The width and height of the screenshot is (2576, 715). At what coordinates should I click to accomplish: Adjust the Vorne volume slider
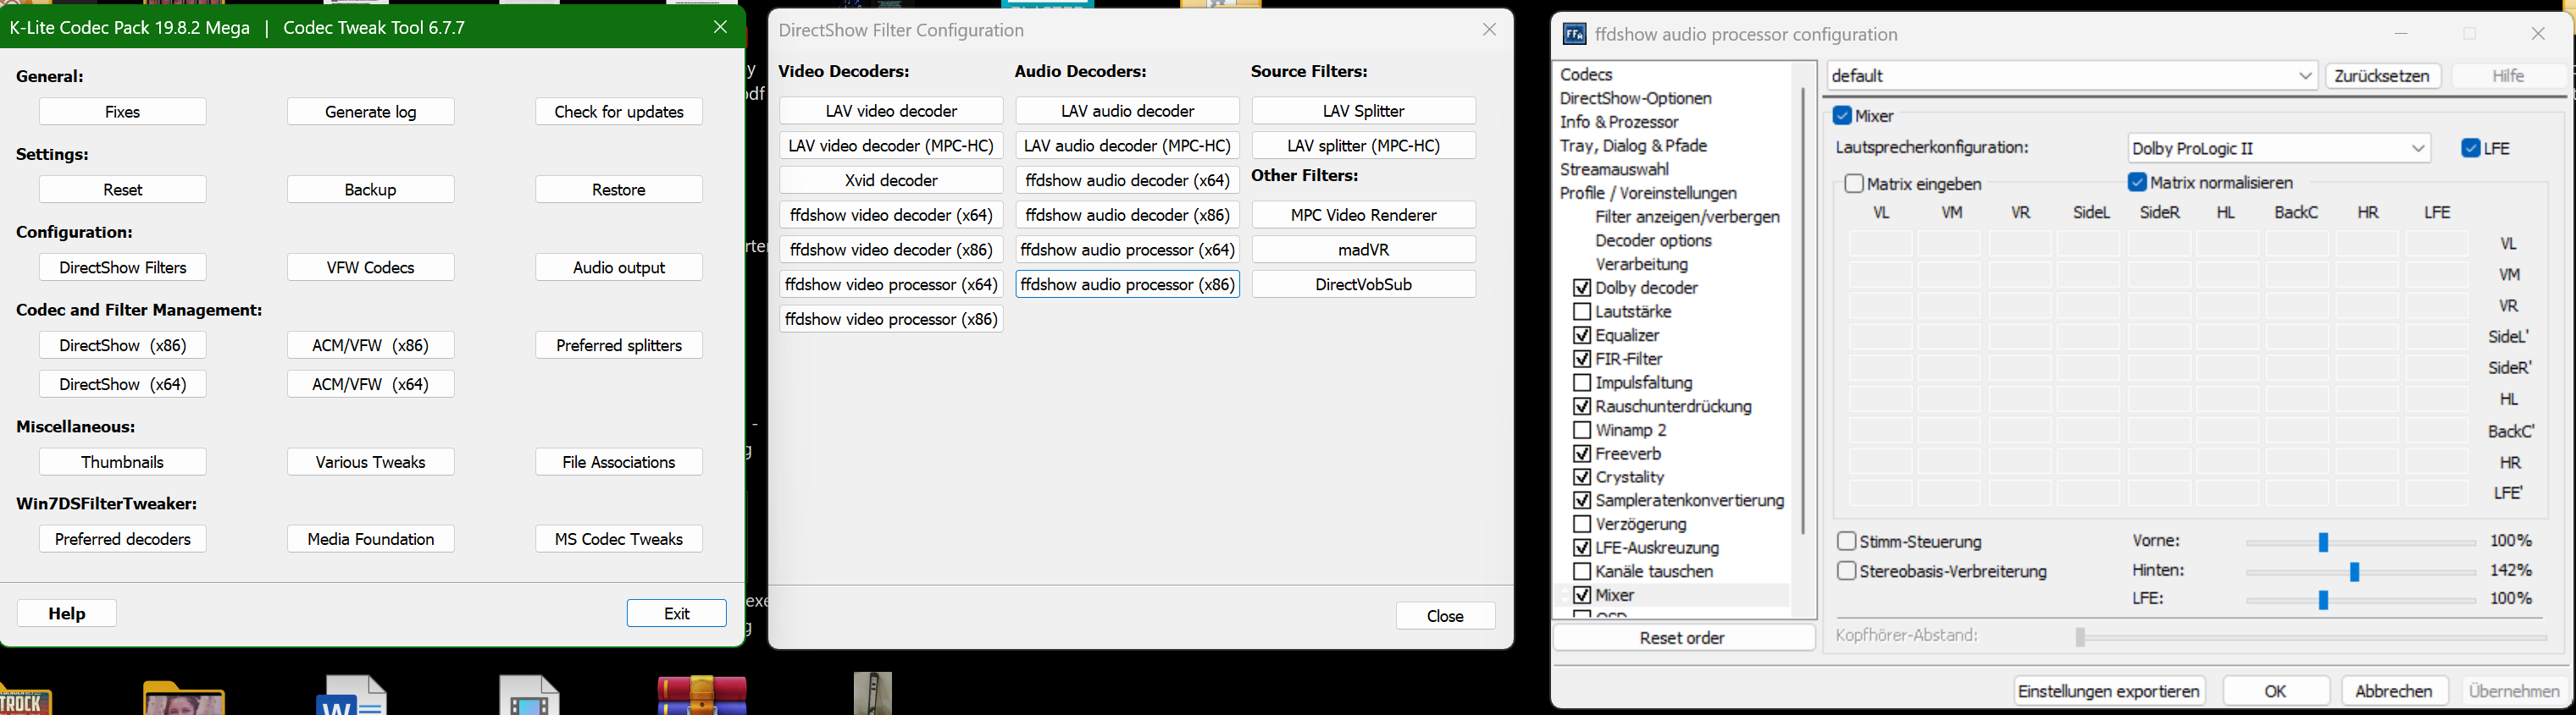[2323, 542]
